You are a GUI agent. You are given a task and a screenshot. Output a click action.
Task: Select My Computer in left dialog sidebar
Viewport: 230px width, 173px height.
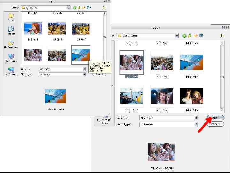11,58
